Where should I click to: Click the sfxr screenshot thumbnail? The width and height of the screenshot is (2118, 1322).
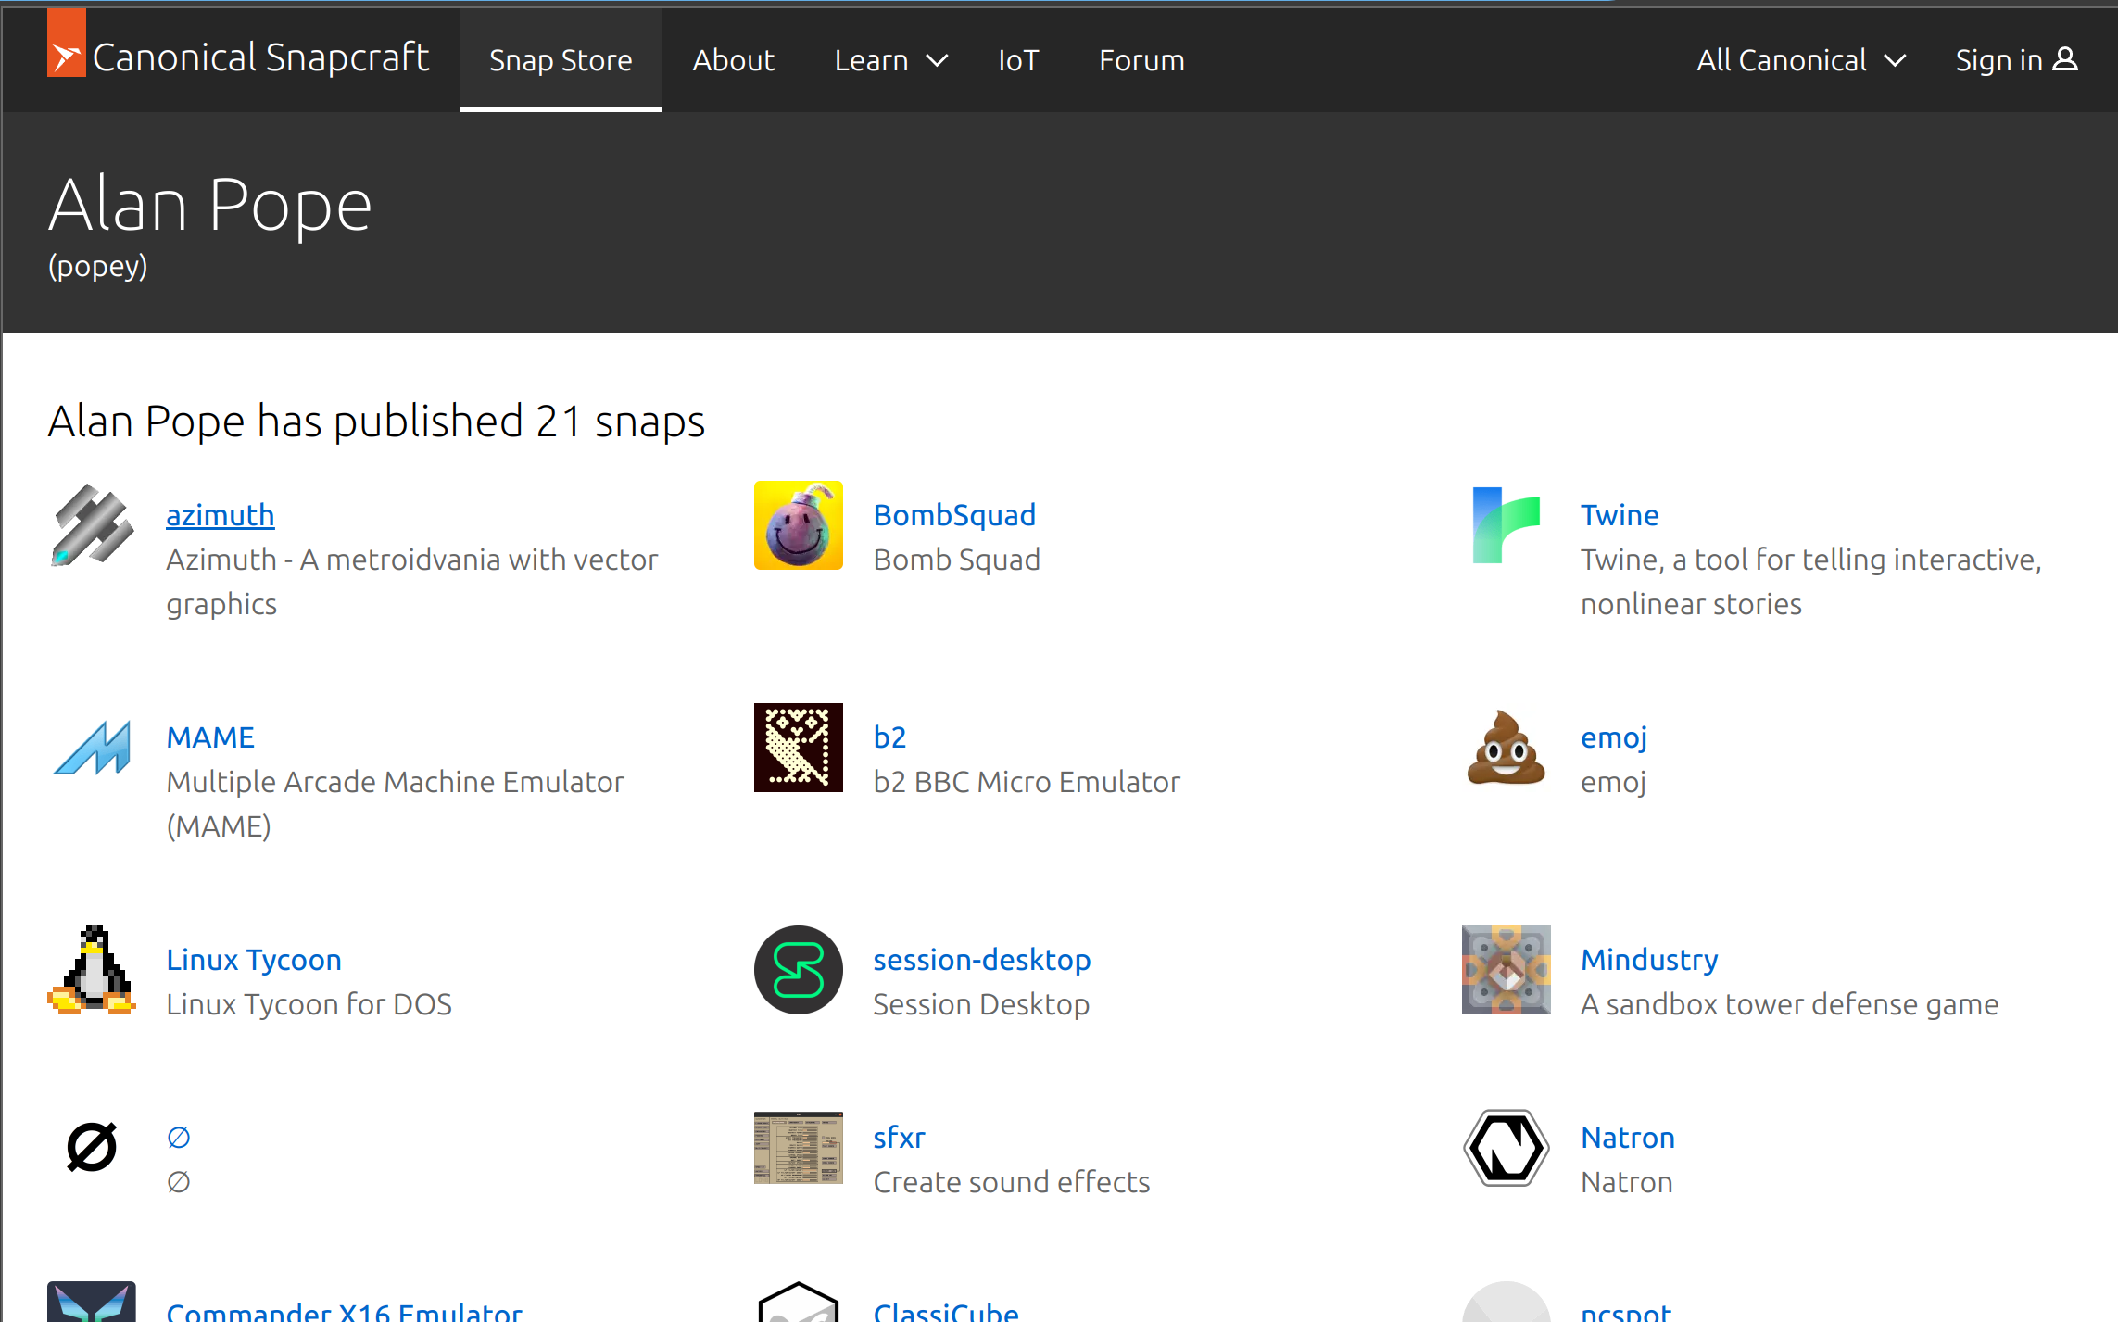coord(798,1148)
